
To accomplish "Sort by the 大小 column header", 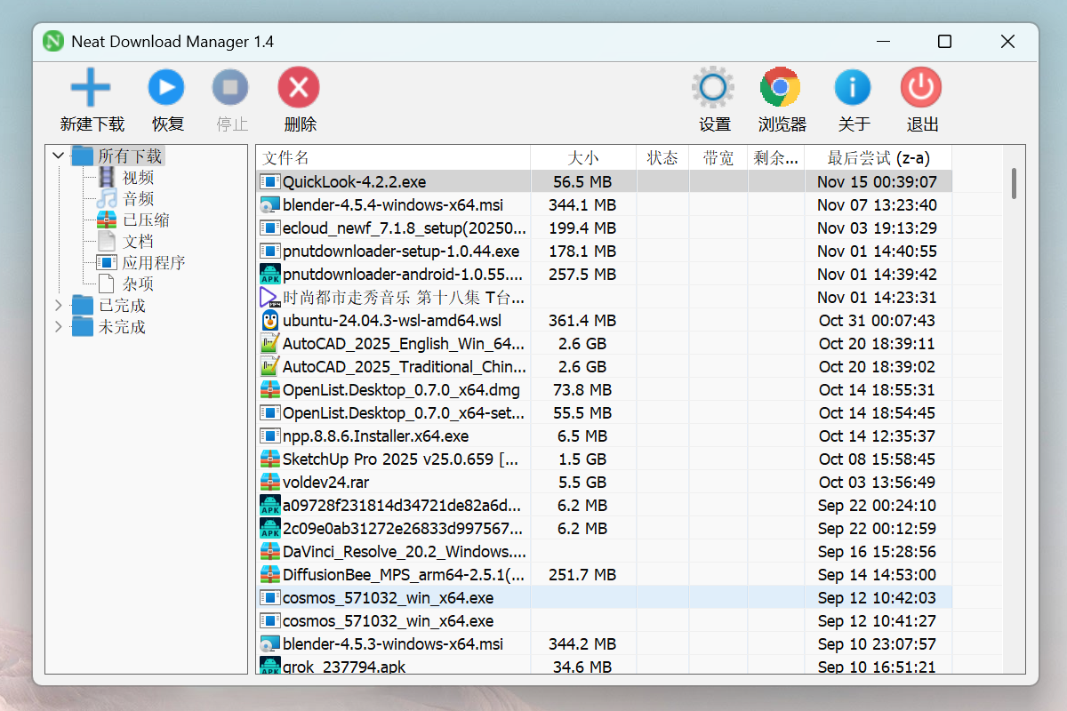I will [x=583, y=158].
